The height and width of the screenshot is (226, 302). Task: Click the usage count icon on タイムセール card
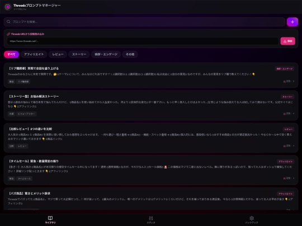[x=284, y=179]
